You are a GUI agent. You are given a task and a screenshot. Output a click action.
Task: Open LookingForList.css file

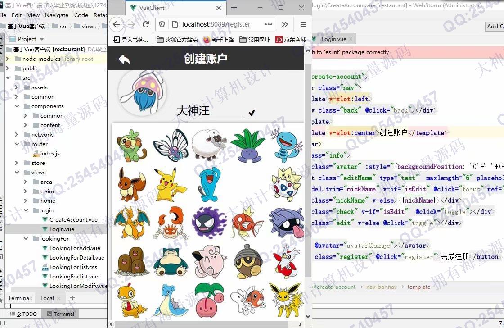69,267
